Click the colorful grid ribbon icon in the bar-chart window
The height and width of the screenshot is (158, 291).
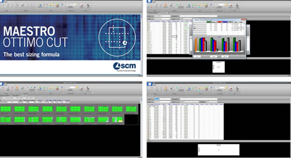click(x=206, y=5)
